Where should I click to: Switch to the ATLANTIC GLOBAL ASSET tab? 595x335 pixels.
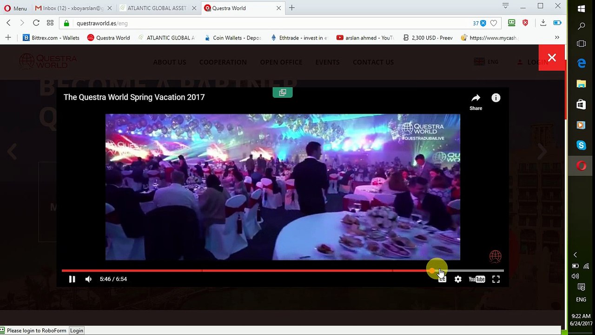pyautogui.click(x=157, y=8)
